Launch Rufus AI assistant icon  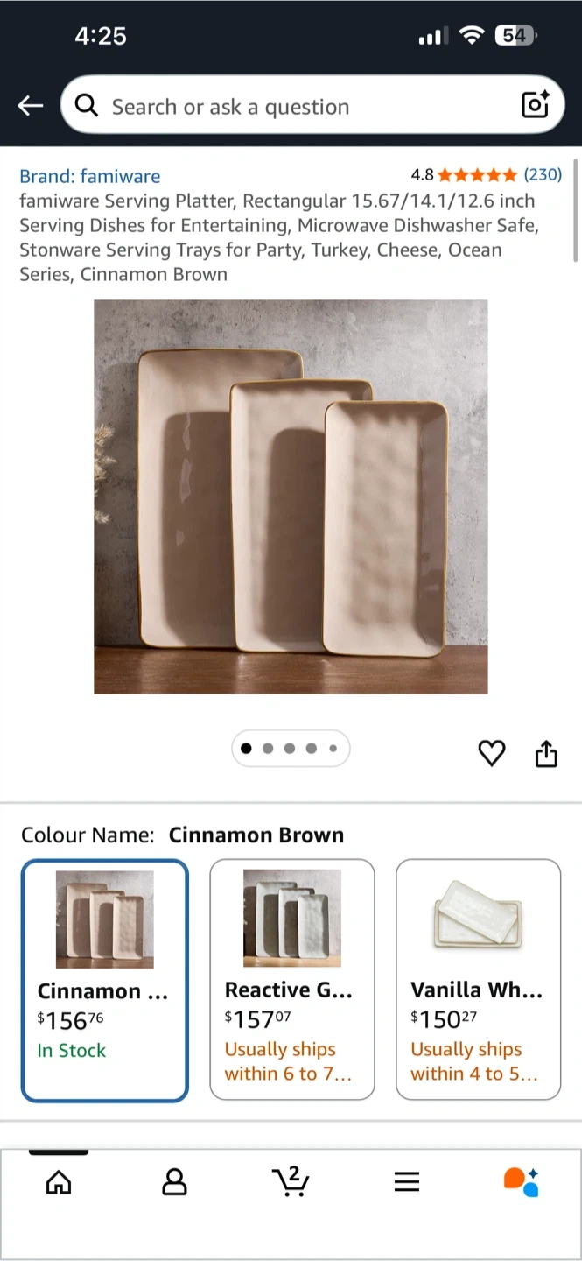click(x=522, y=1181)
